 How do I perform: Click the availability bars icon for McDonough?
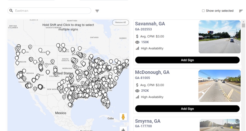click(137, 97)
